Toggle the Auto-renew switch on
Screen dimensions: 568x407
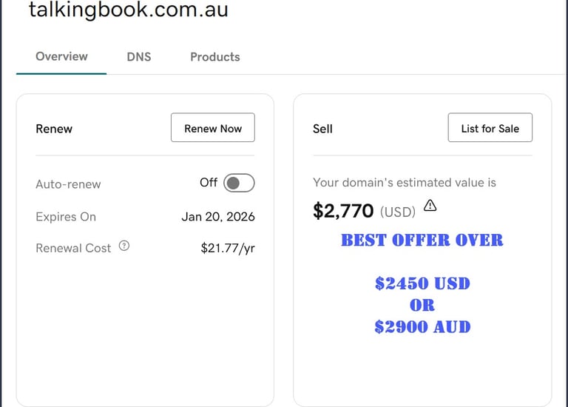pos(239,183)
